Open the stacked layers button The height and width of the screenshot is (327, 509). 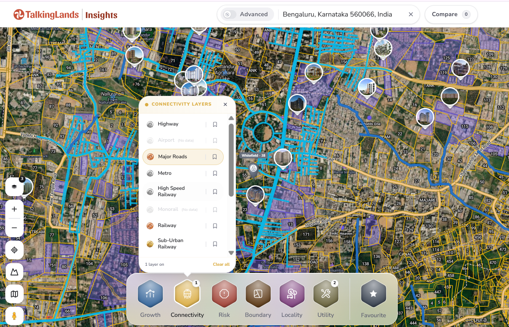click(x=14, y=186)
